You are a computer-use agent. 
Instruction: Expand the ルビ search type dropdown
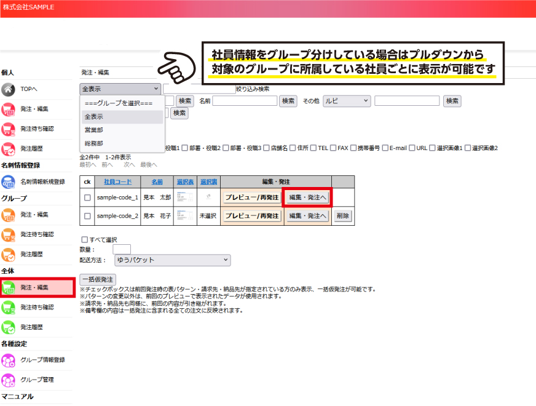coord(347,101)
